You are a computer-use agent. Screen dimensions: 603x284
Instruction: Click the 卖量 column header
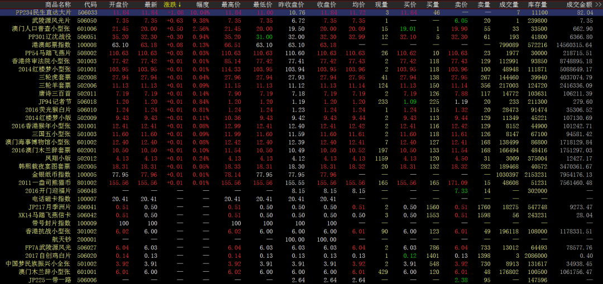pyautogui.click(x=484, y=4)
